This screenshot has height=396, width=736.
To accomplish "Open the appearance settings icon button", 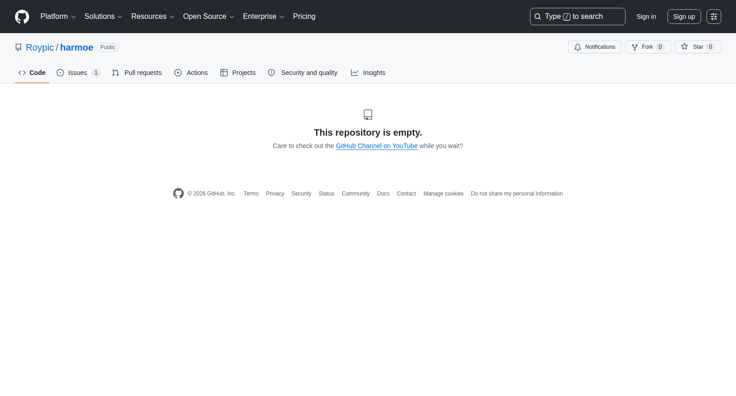I will tap(714, 17).
